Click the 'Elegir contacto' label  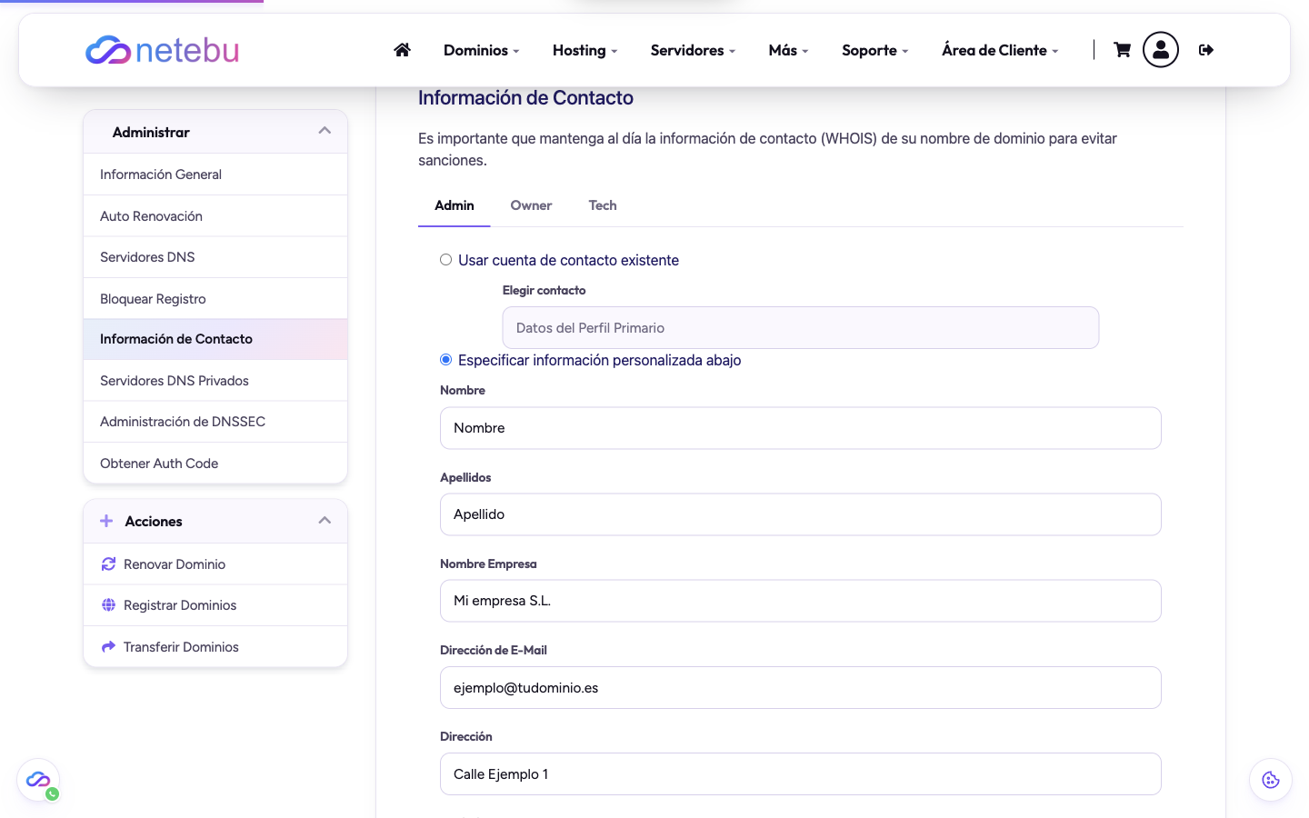click(544, 291)
